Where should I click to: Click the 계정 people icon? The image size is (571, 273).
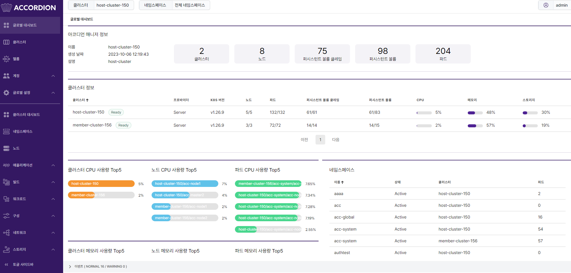coord(6,76)
